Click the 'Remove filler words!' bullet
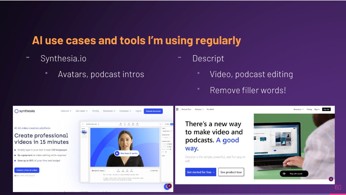The height and width of the screenshot is (195, 346). click(248, 90)
